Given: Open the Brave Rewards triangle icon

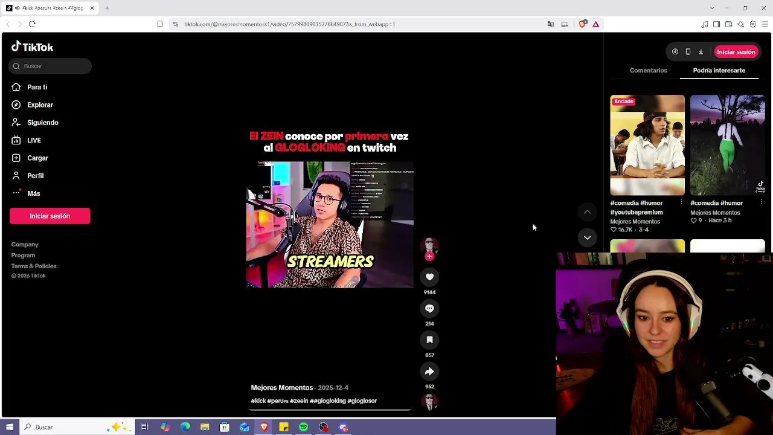Looking at the screenshot, I should coord(595,24).
